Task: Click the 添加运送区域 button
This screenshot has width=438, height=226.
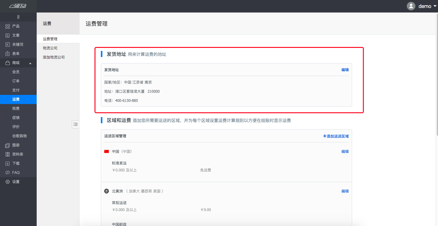Action: coord(336,136)
